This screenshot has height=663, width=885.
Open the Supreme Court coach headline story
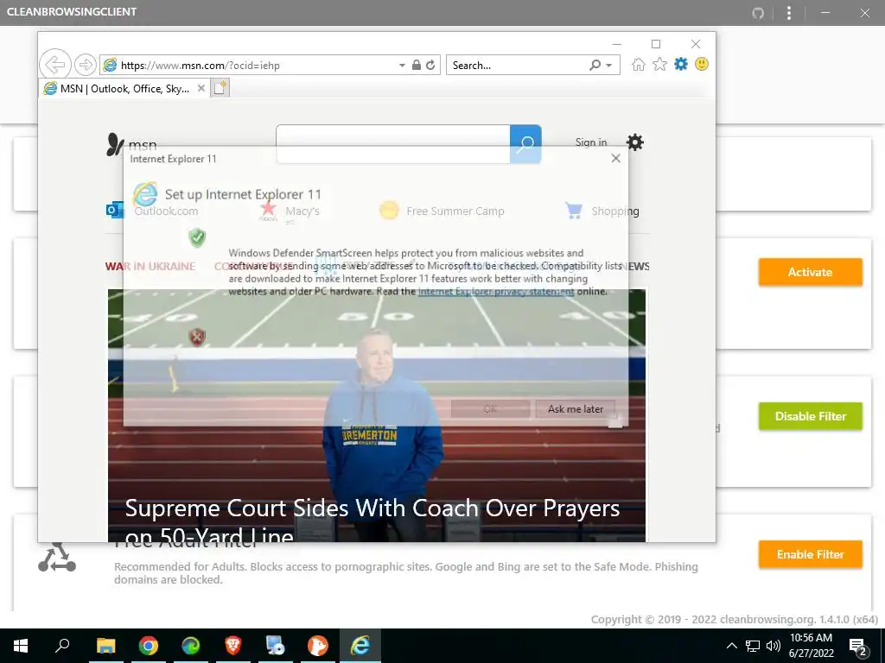point(372,521)
